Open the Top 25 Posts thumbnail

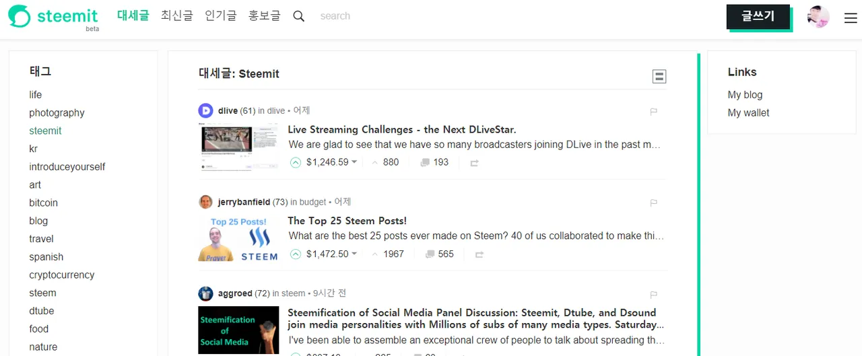[238, 238]
